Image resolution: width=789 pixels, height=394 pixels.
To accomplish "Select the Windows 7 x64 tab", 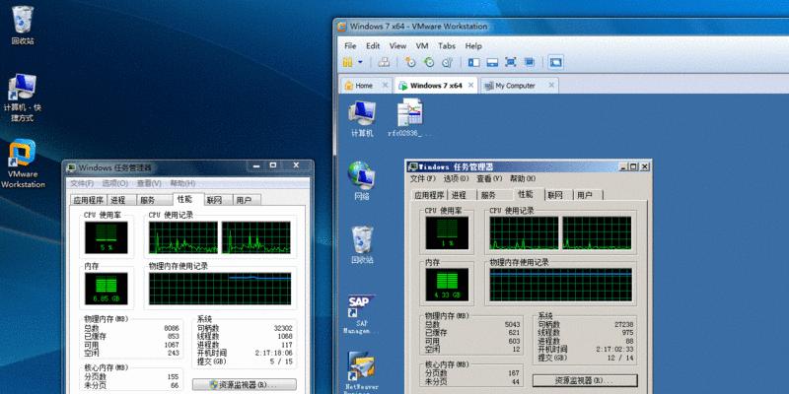I will (436, 86).
